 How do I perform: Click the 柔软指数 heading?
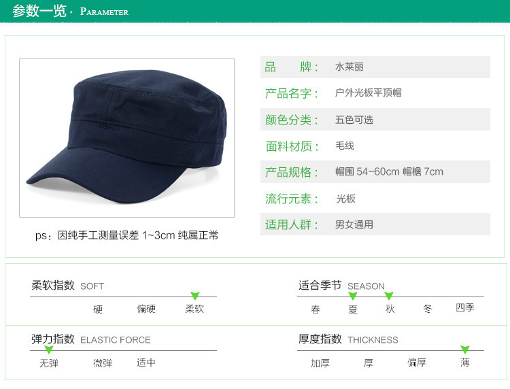[x=53, y=285]
